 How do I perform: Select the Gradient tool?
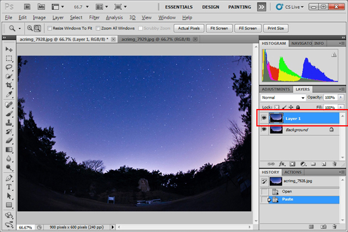[9, 150]
